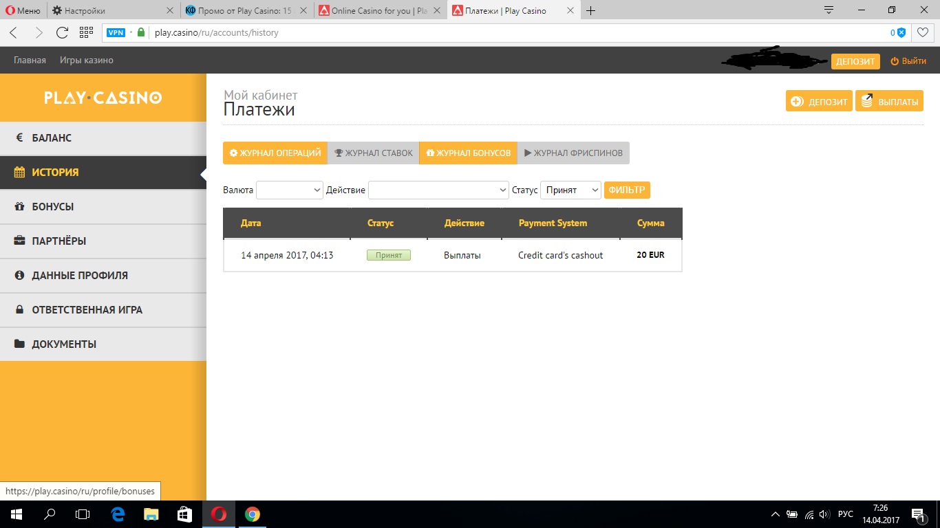Open a new browser tab
This screenshot has width=940, height=528.
coord(590,11)
